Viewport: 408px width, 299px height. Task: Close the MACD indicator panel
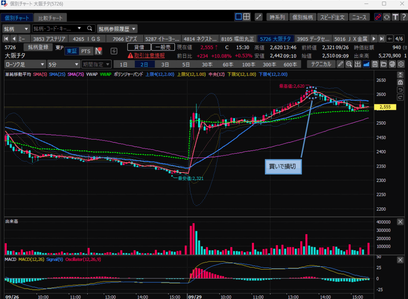click(x=400, y=260)
